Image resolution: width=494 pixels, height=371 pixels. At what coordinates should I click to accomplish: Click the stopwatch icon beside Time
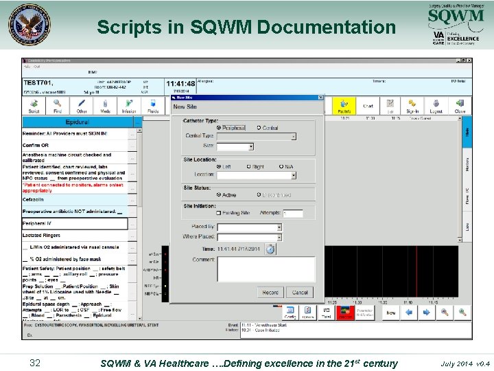[x=270, y=249]
